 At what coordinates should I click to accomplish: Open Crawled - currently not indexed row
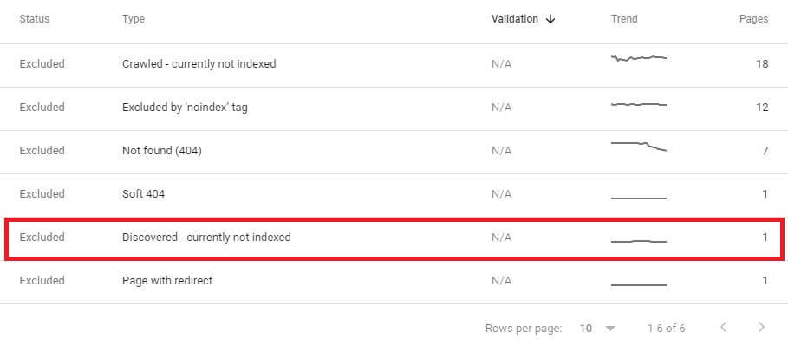click(x=394, y=65)
